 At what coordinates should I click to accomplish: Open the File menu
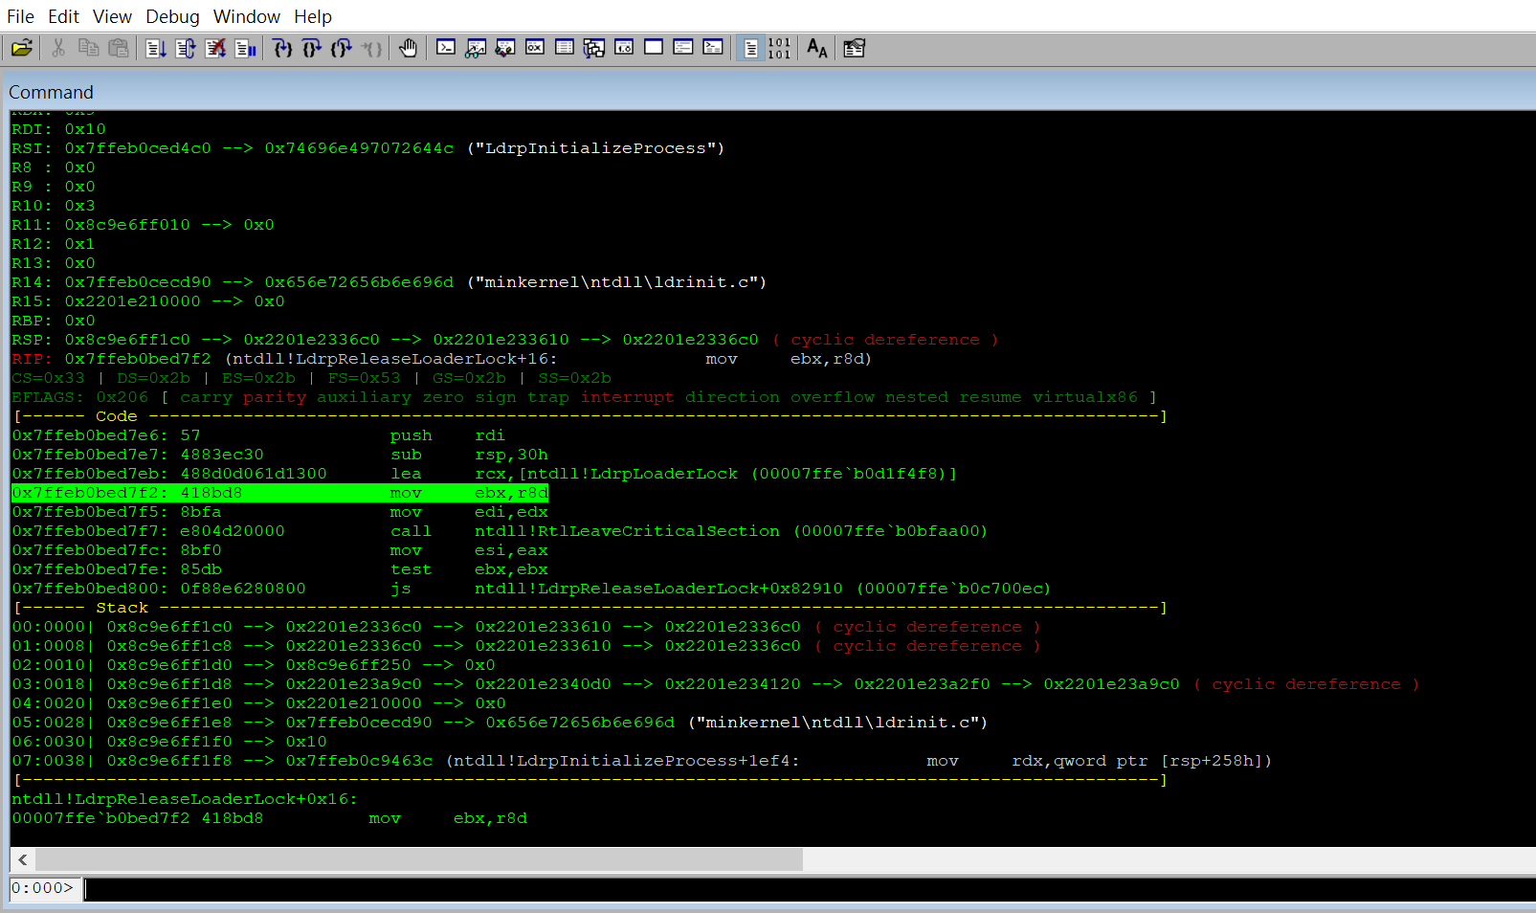(20, 16)
